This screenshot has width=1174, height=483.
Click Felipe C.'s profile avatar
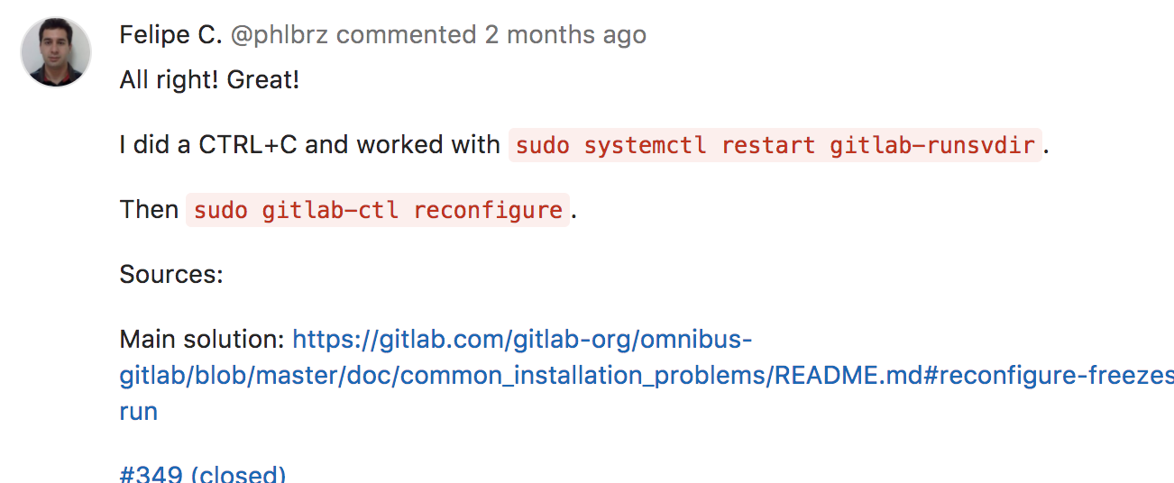[x=56, y=53]
